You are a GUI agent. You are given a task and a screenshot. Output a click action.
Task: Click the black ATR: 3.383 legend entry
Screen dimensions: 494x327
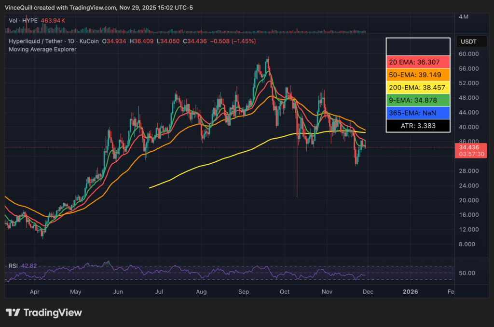418,126
